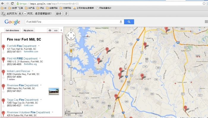
Task: Click the blue search magnifier button
Action: point(129,22)
